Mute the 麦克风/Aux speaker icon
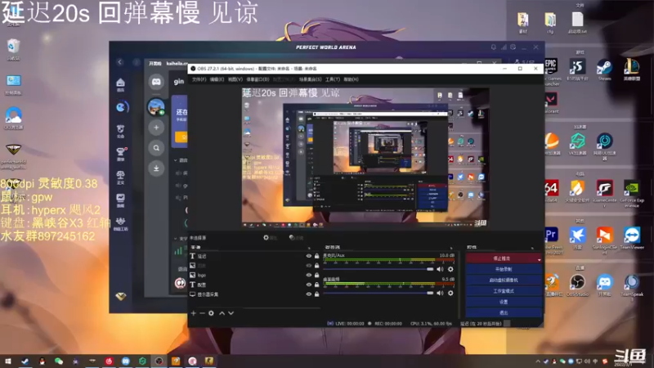This screenshot has height=368, width=654. [x=440, y=270]
